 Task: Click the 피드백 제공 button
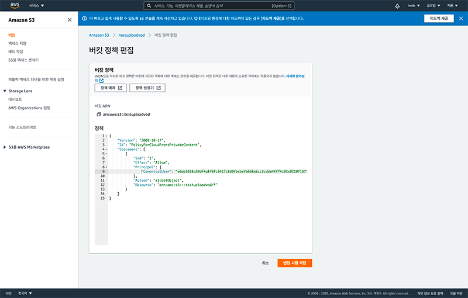439,19
